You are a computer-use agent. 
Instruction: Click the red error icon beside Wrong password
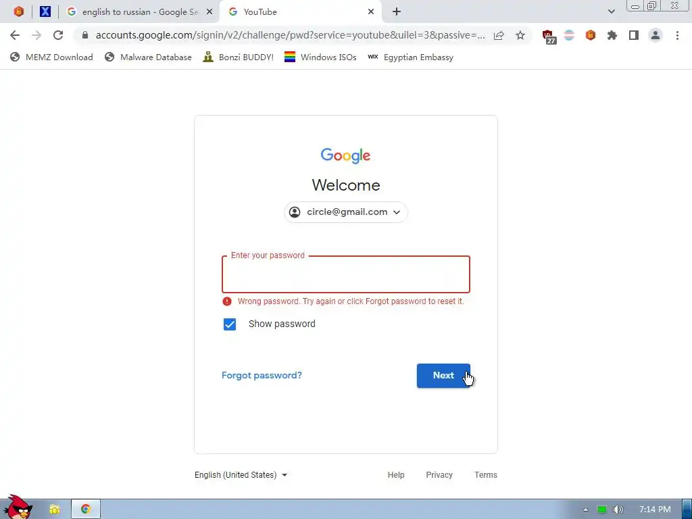(x=227, y=301)
